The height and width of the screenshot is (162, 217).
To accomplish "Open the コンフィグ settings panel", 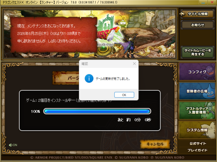I will (x=197, y=72).
